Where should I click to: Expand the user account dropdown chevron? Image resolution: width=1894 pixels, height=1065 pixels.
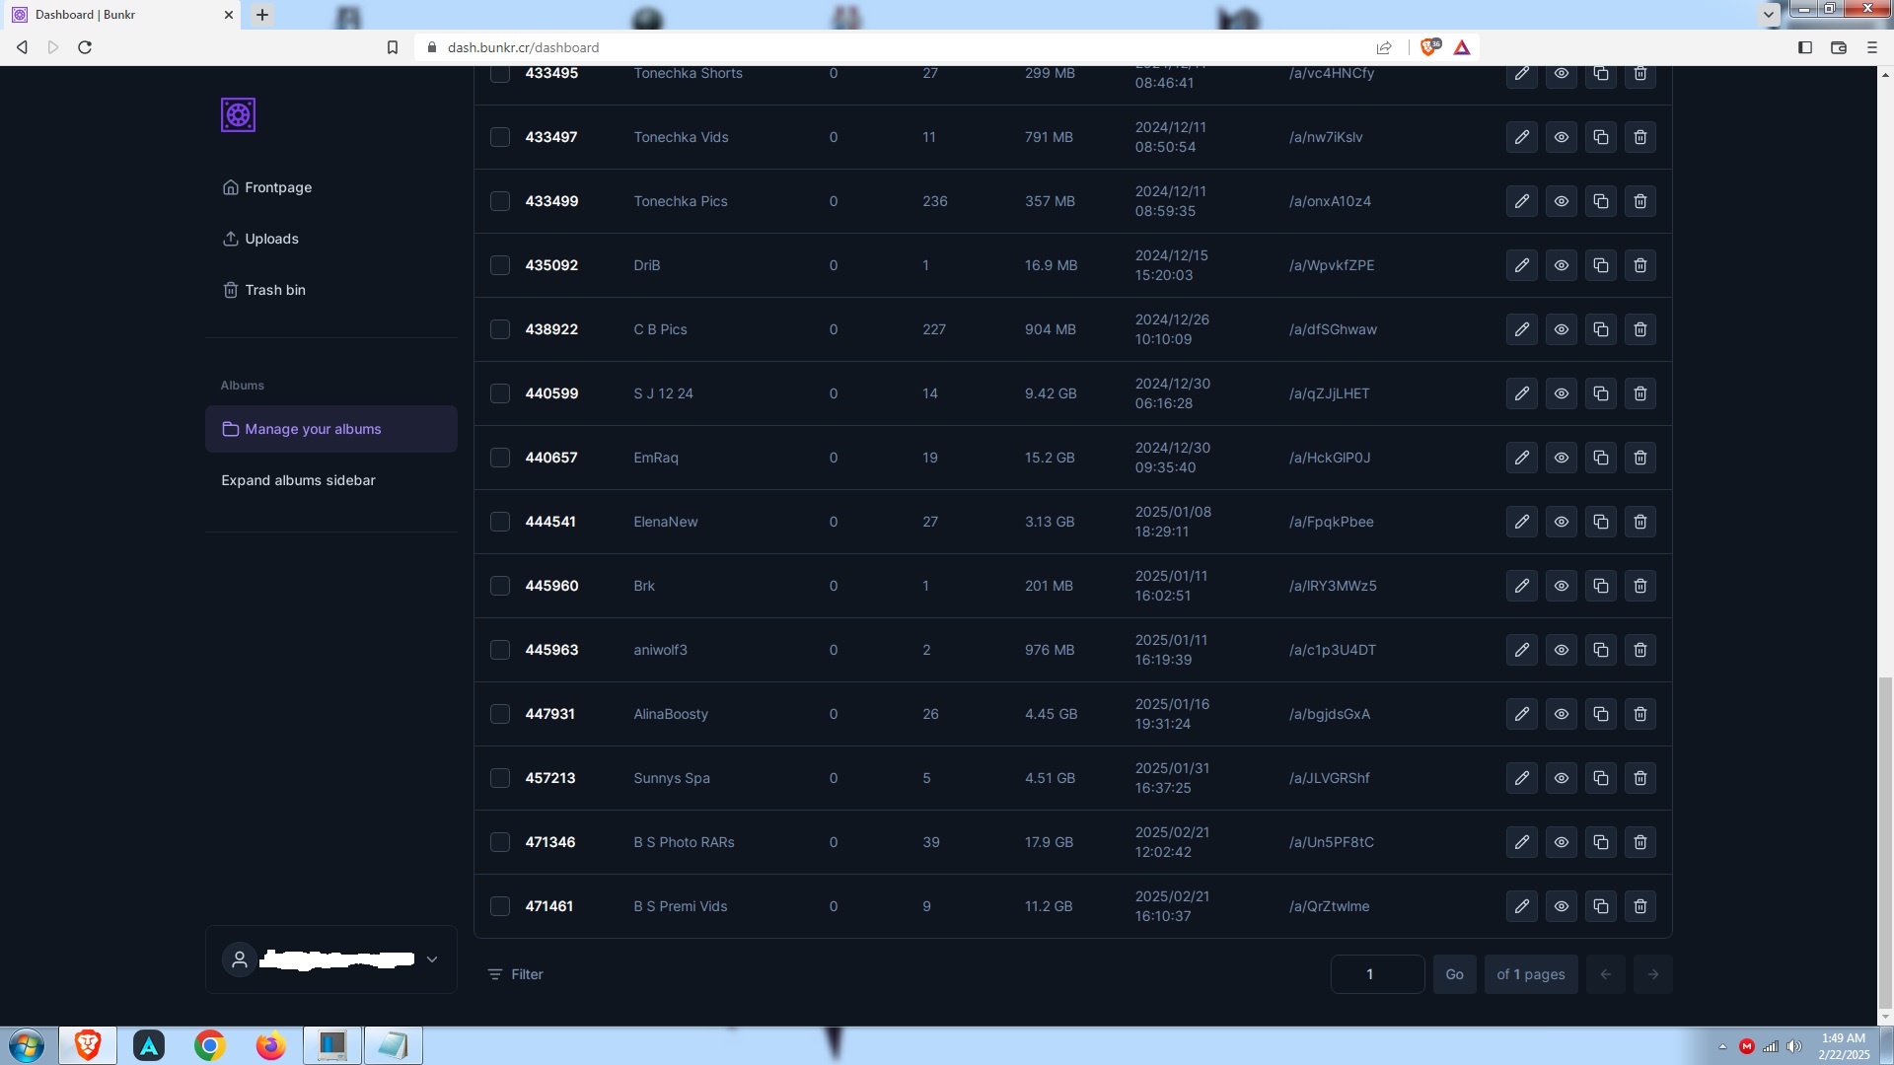[432, 959]
